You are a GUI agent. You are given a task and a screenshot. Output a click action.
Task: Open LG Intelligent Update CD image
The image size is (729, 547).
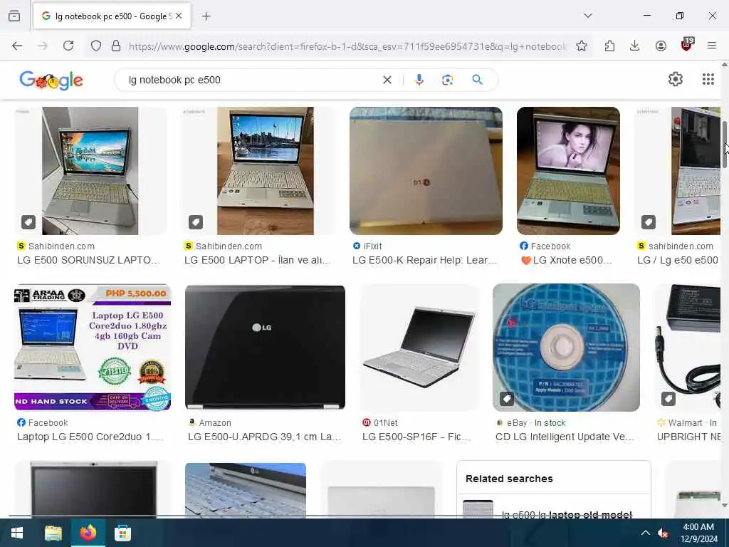[566, 347]
